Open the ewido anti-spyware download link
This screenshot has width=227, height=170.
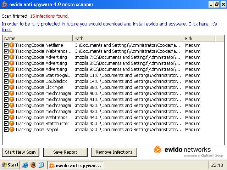pos(110,27)
